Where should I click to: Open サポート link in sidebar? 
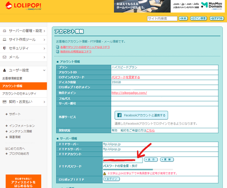[x=15, y=114]
